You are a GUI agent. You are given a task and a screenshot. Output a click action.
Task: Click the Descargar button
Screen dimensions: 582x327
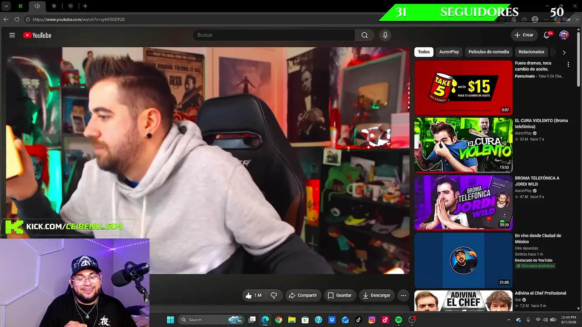(376, 295)
